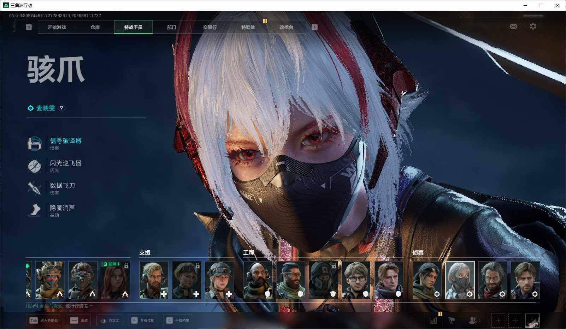
Task: Click the 侦察 class heading
Action: [418, 253]
